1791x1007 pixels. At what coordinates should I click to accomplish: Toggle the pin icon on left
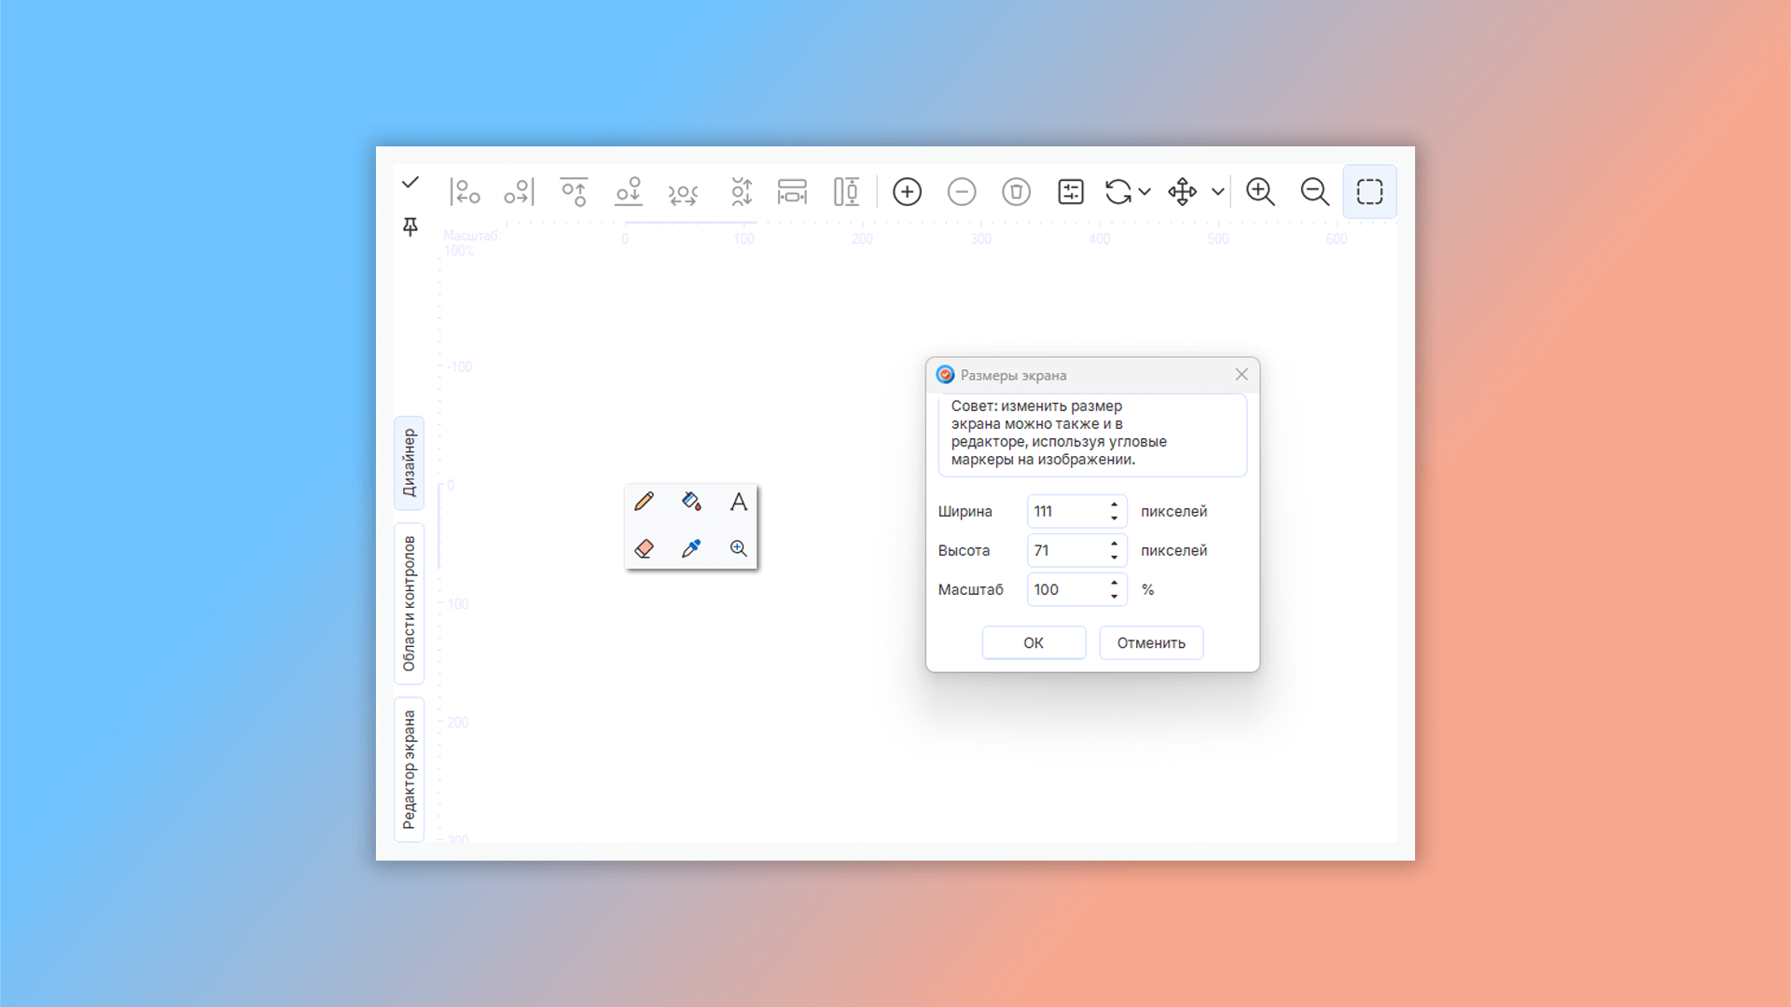pyautogui.click(x=410, y=227)
